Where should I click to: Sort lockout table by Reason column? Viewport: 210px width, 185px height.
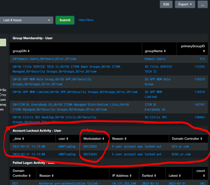tap(125, 139)
